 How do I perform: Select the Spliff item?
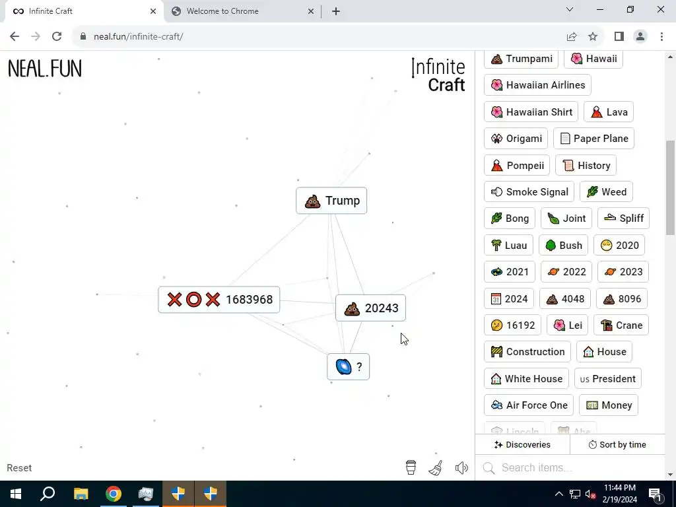[623, 218]
